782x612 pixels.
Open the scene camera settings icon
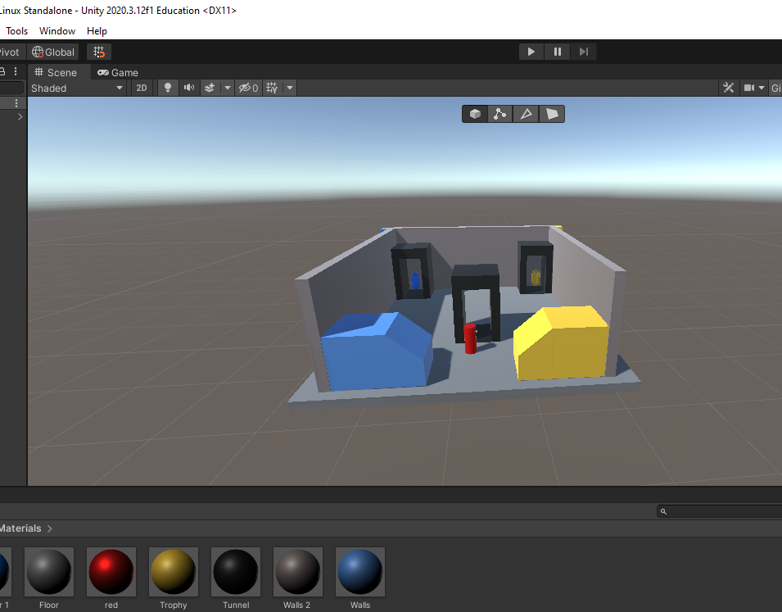point(748,88)
